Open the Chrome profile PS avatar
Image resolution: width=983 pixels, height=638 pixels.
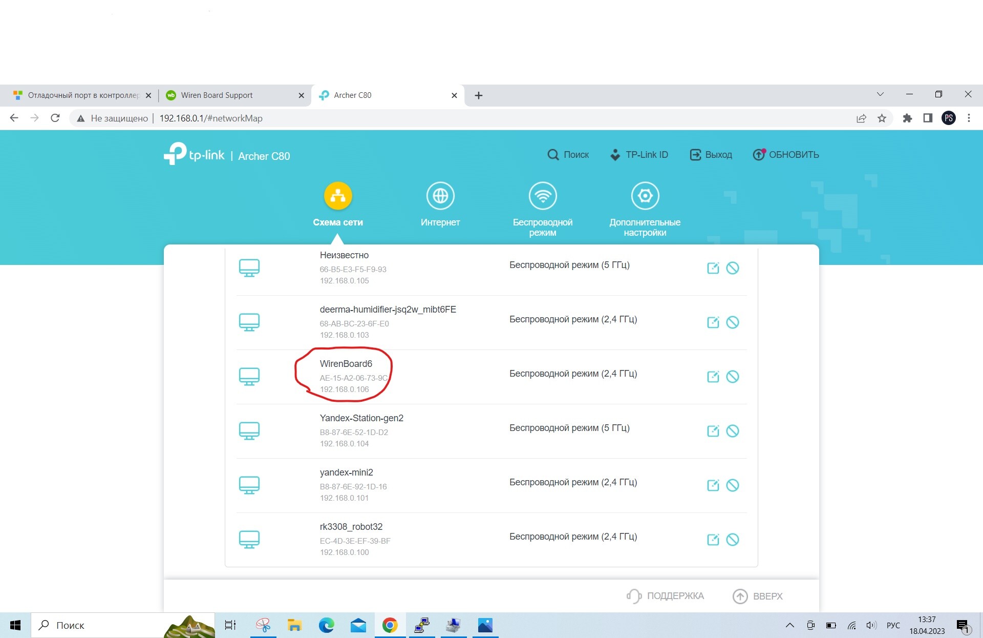[949, 118]
